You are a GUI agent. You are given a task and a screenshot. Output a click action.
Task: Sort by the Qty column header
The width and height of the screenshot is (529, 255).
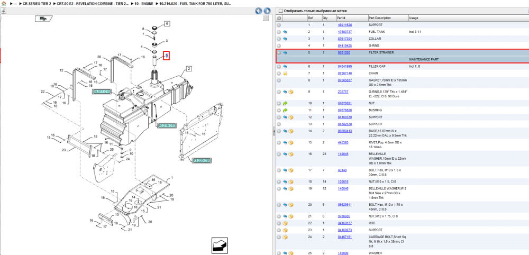tap(325, 18)
